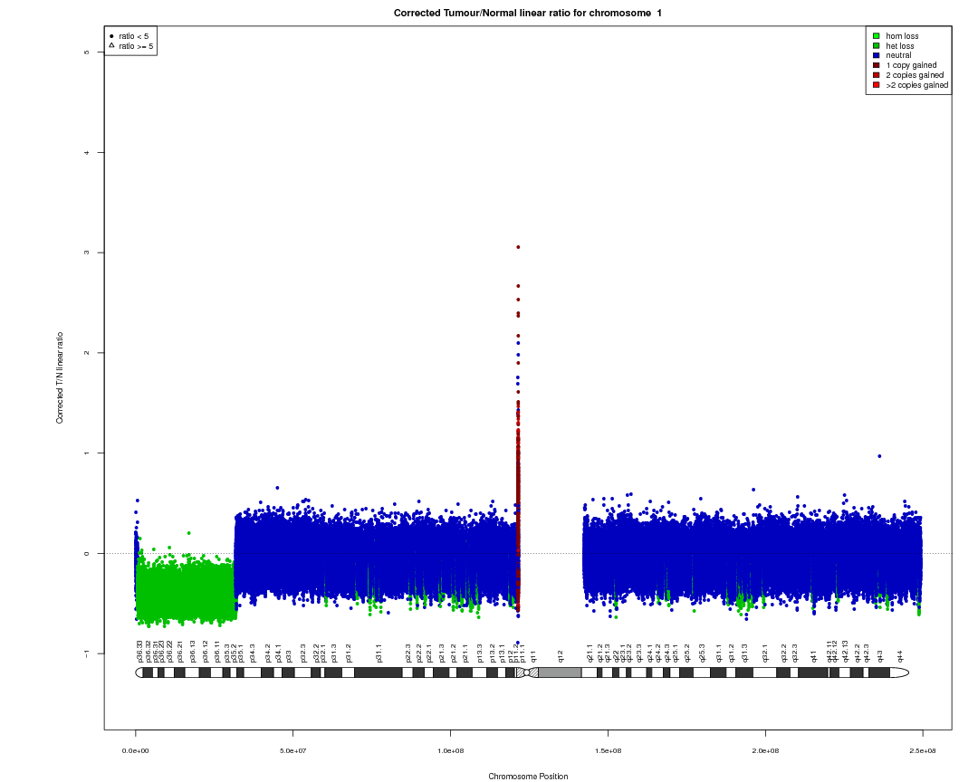Click the neutral blue legend swatch
This screenshot has height=782, width=978.
pos(877,55)
